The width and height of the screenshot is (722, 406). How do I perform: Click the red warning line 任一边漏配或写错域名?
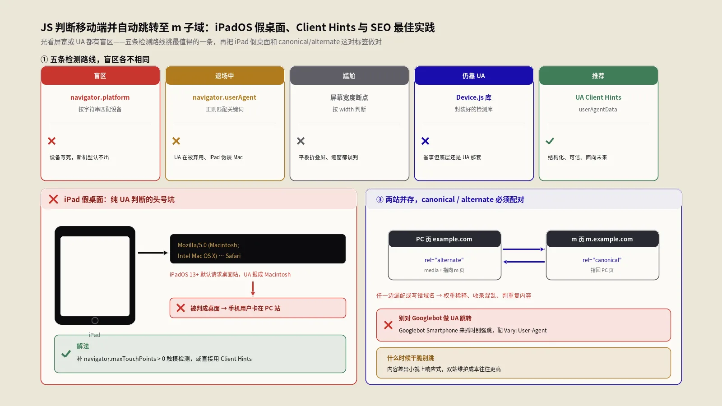[x=454, y=295]
